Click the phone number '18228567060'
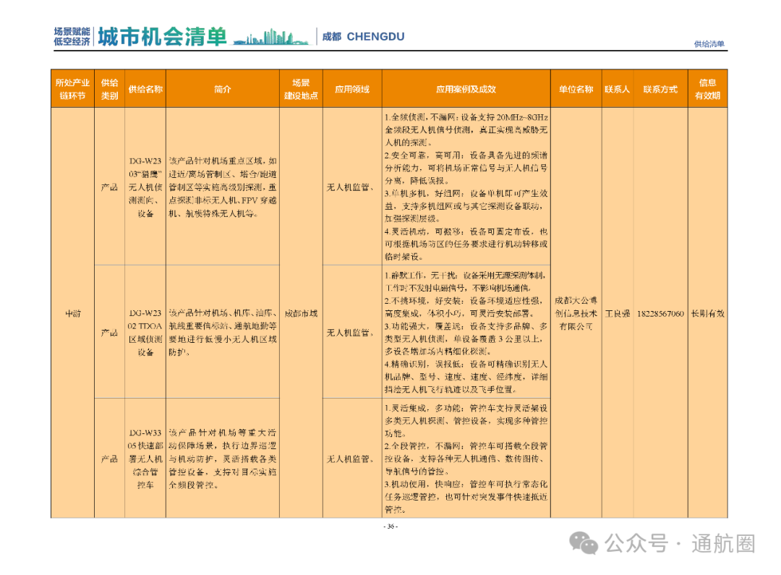This screenshot has height=575, width=781. tap(660, 313)
